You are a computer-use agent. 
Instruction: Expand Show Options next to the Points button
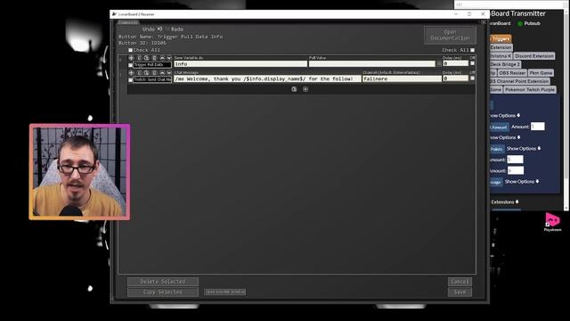point(524,149)
